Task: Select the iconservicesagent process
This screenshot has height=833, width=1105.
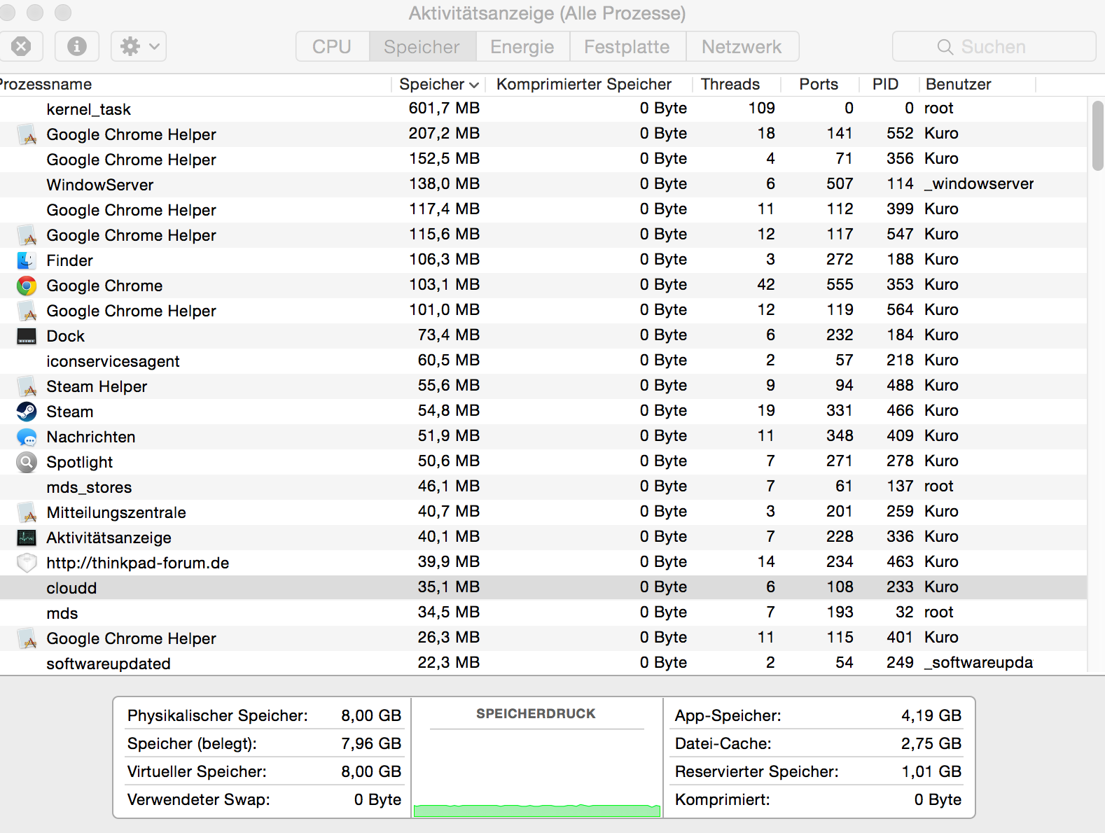Action: point(543,361)
